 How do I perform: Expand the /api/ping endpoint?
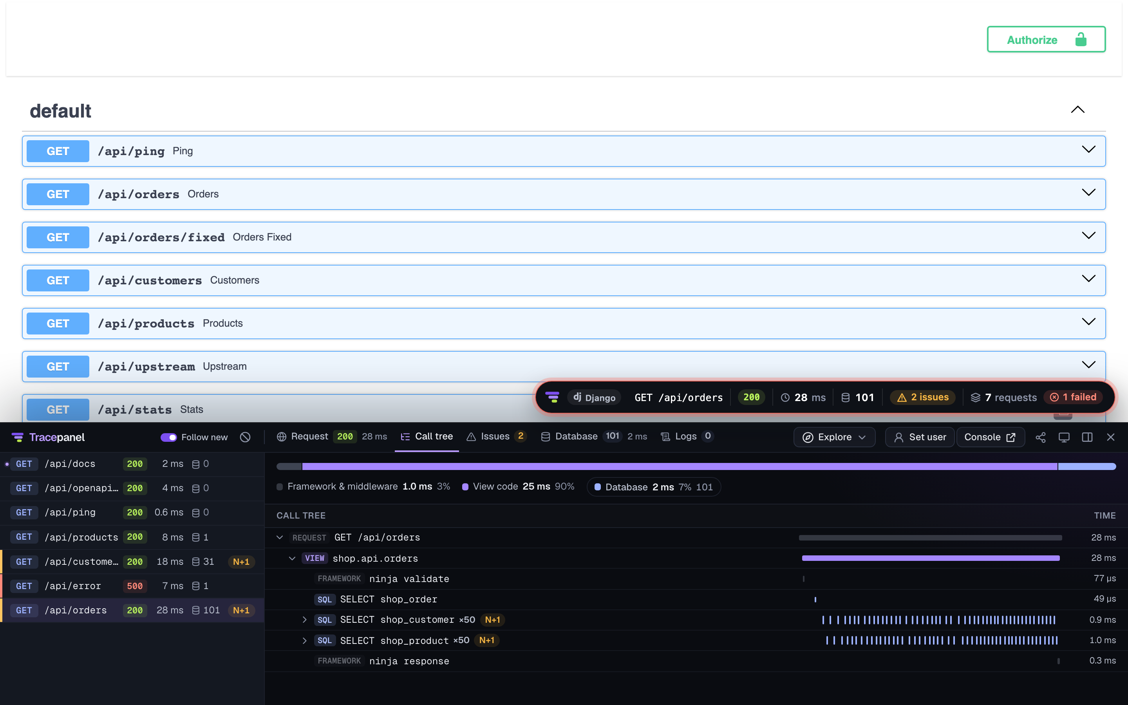pos(564,151)
